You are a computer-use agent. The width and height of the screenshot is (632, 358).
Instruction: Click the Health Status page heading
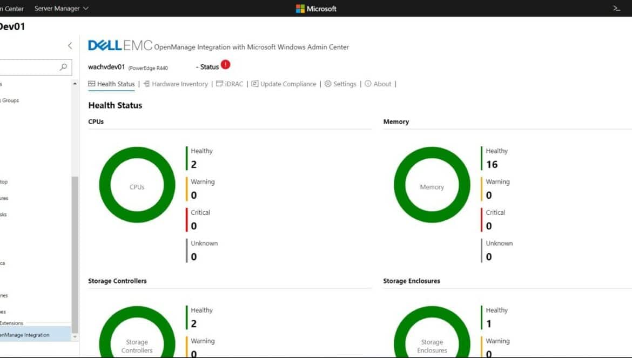coord(115,105)
